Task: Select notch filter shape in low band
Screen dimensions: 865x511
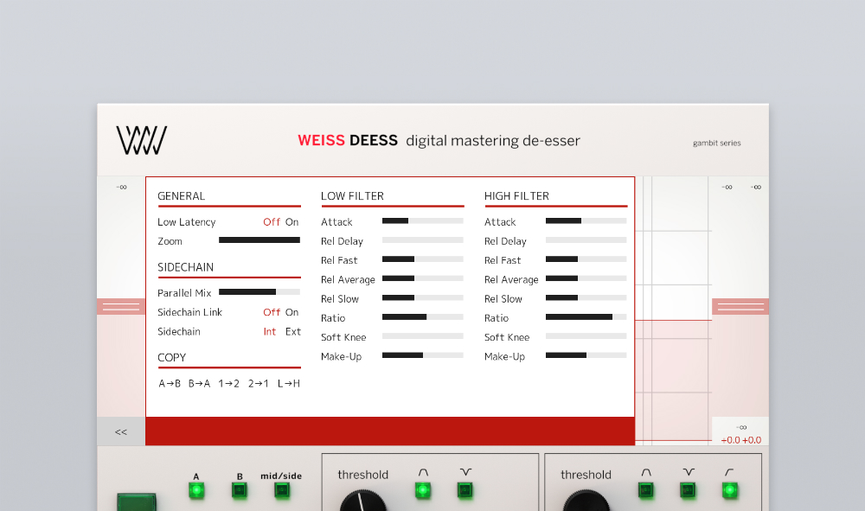Action: point(465,490)
